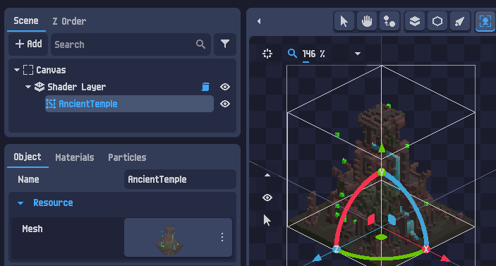Viewport: 496px width, 266px height.
Task: Open the zoom percentage dropdown arrow
Action: 358,54
